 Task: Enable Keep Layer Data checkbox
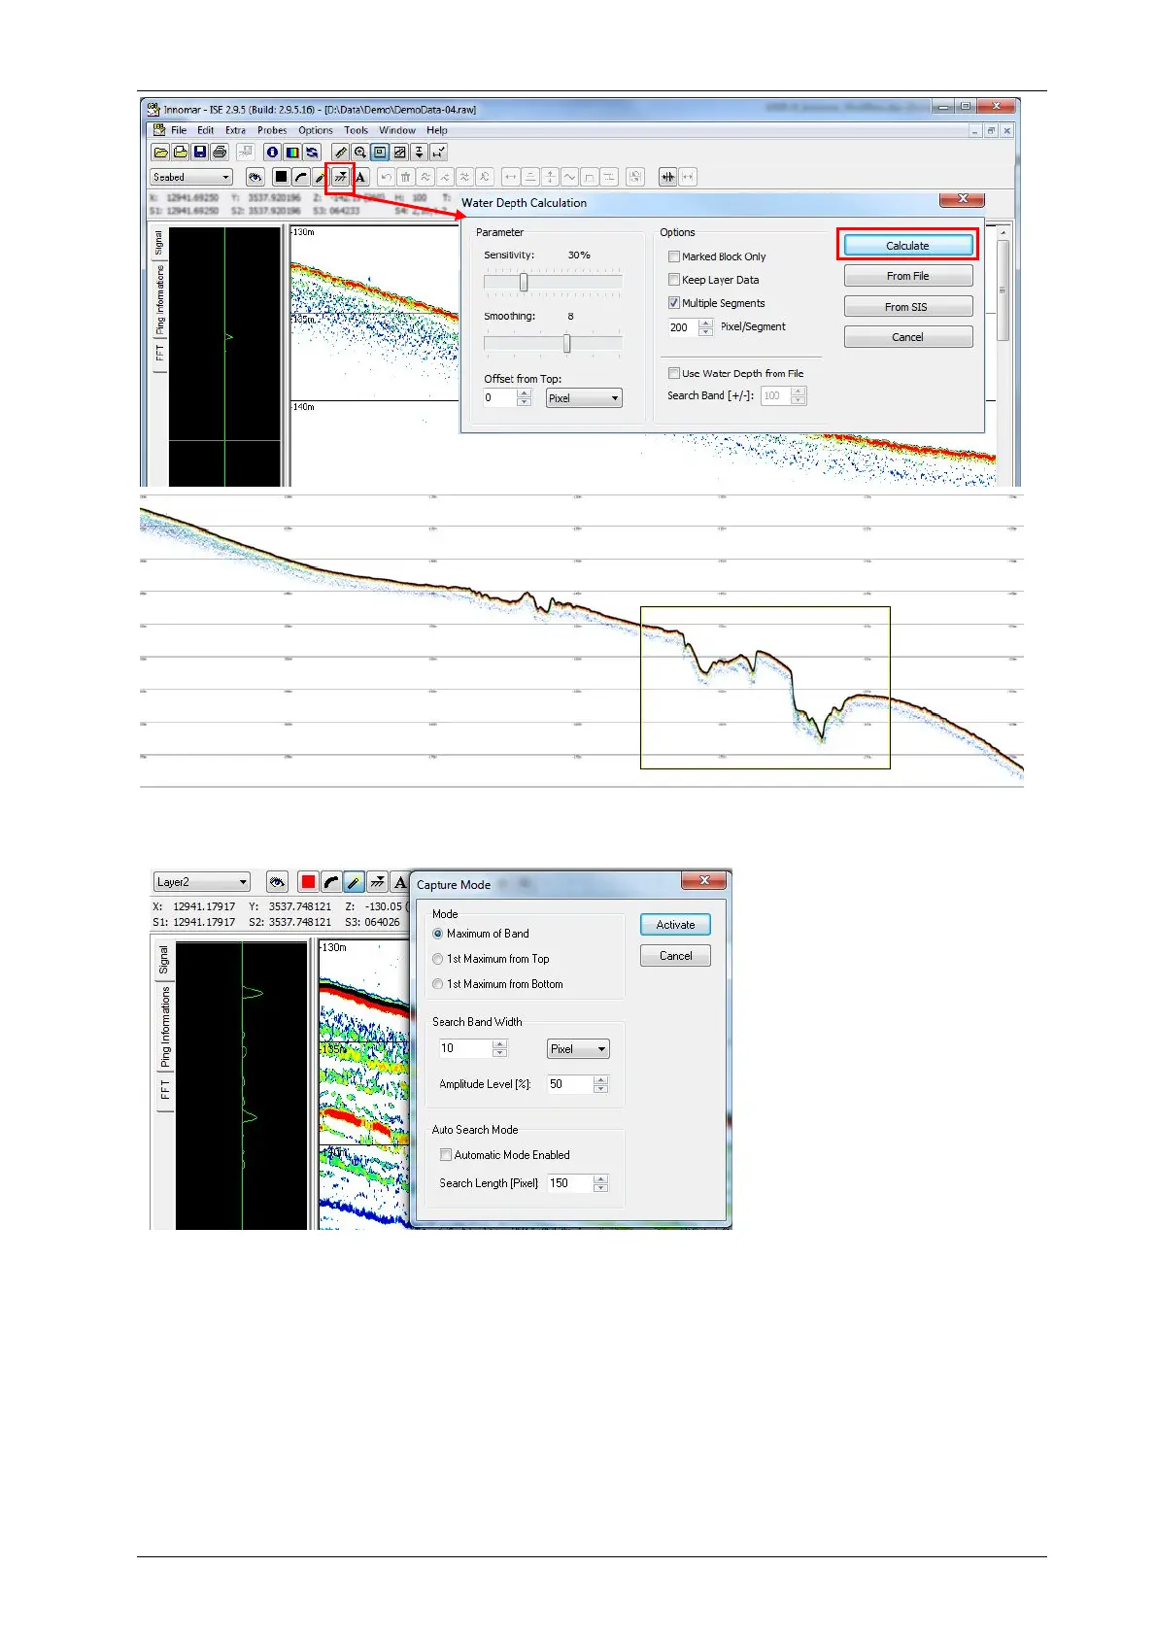point(673,280)
